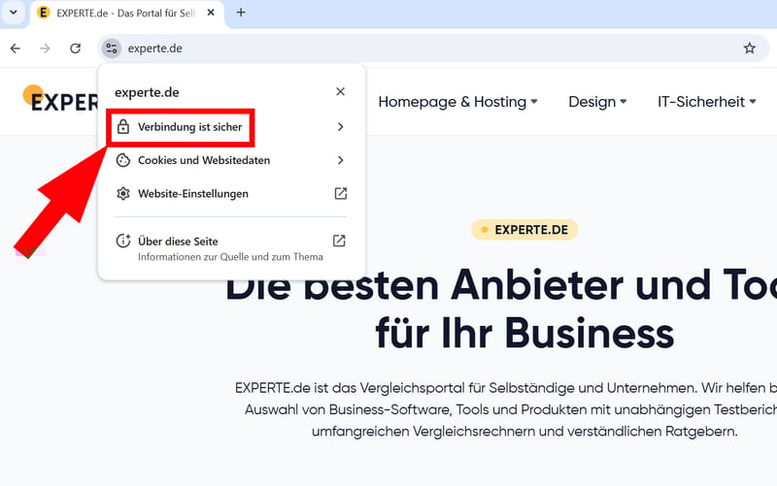Image resolution: width=777 pixels, height=486 pixels.
Task: Open a new tab with the plus button
Action: pos(241,13)
